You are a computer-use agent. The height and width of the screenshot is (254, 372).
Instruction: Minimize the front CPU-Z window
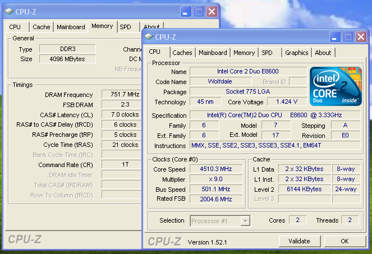[335, 37]
